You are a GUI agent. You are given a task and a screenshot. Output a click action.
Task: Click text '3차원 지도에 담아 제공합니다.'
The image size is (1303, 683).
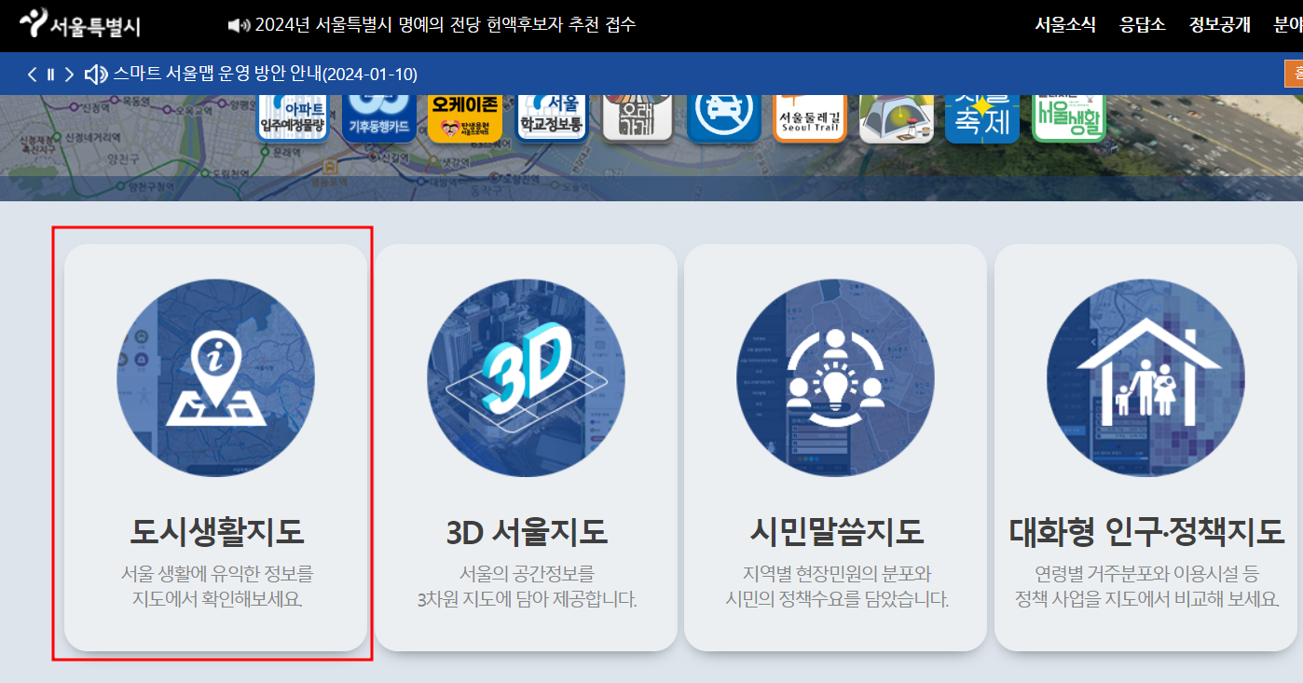(x=527, y=599)
